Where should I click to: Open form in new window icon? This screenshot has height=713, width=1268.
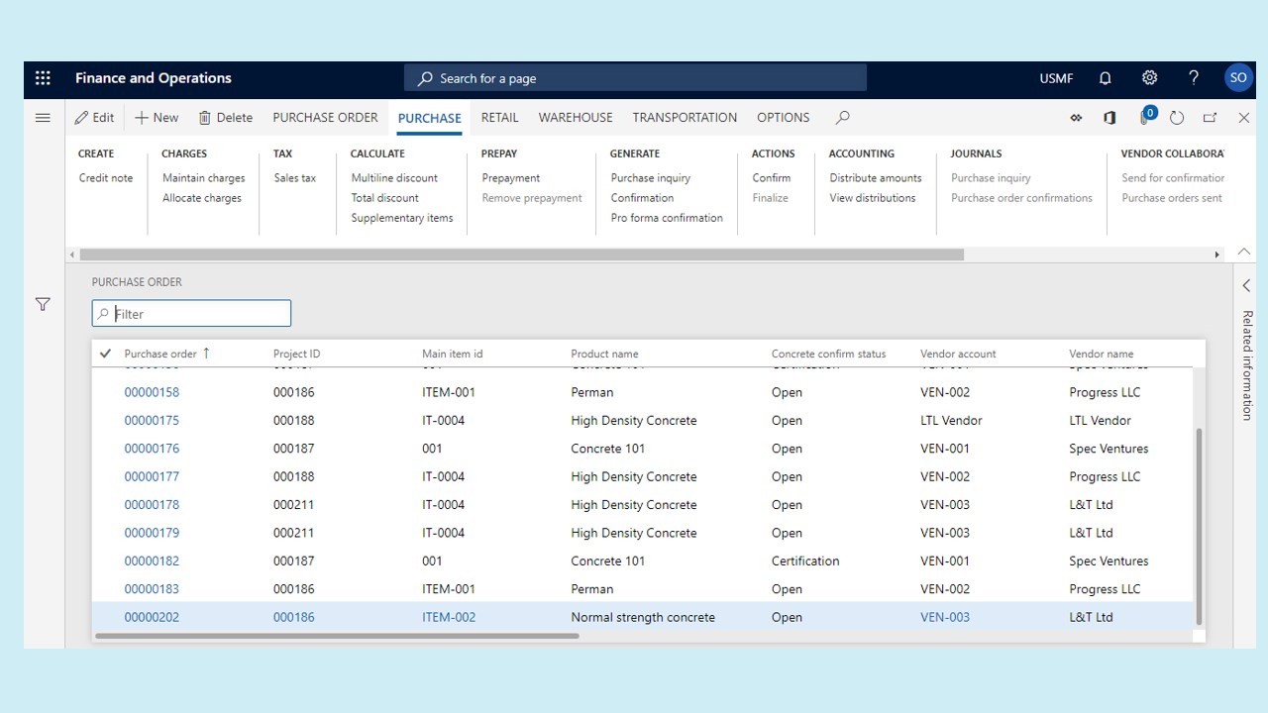click(x=1210, y=118)
